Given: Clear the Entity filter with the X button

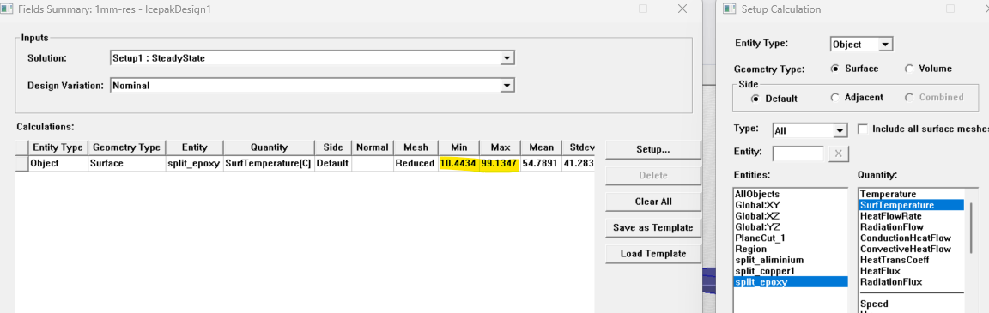Looking at the screenshot, I should pyautogui.click(x=838, y=153).
